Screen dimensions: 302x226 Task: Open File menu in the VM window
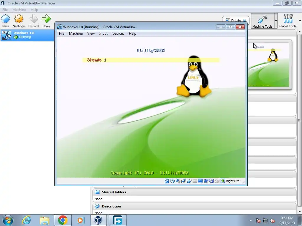click(x=62, y=34)
